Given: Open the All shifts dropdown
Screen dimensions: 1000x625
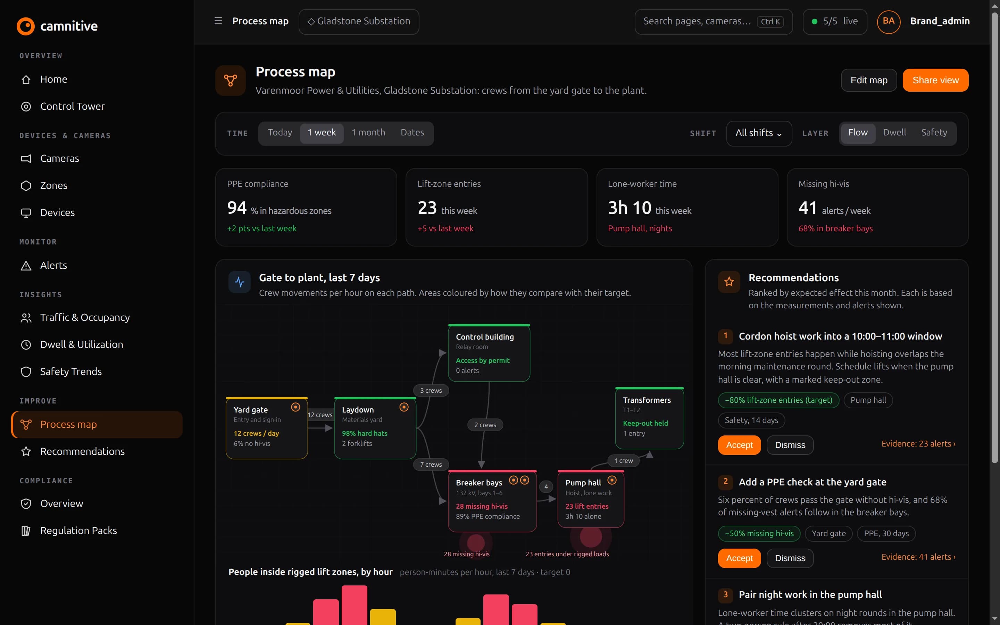Looking at the screenshot, I should pos(759,133).
